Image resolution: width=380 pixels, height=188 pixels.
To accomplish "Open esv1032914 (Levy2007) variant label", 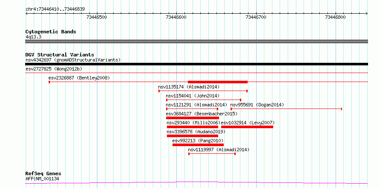I will [x=248, y=123].
